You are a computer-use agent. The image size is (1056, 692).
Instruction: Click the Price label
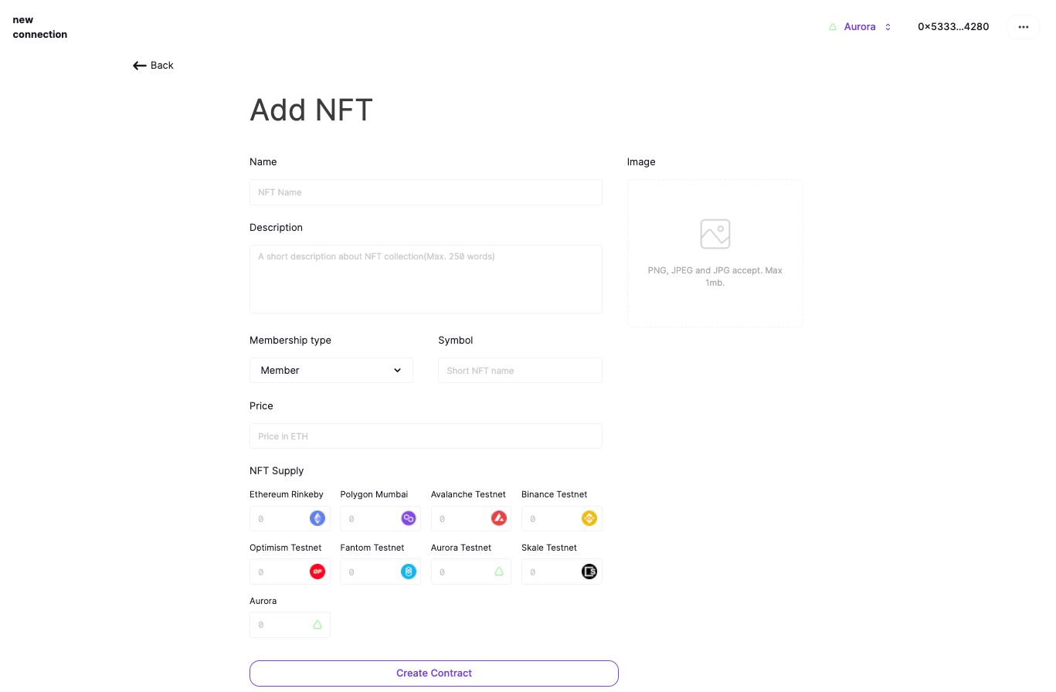coord(261,405)
